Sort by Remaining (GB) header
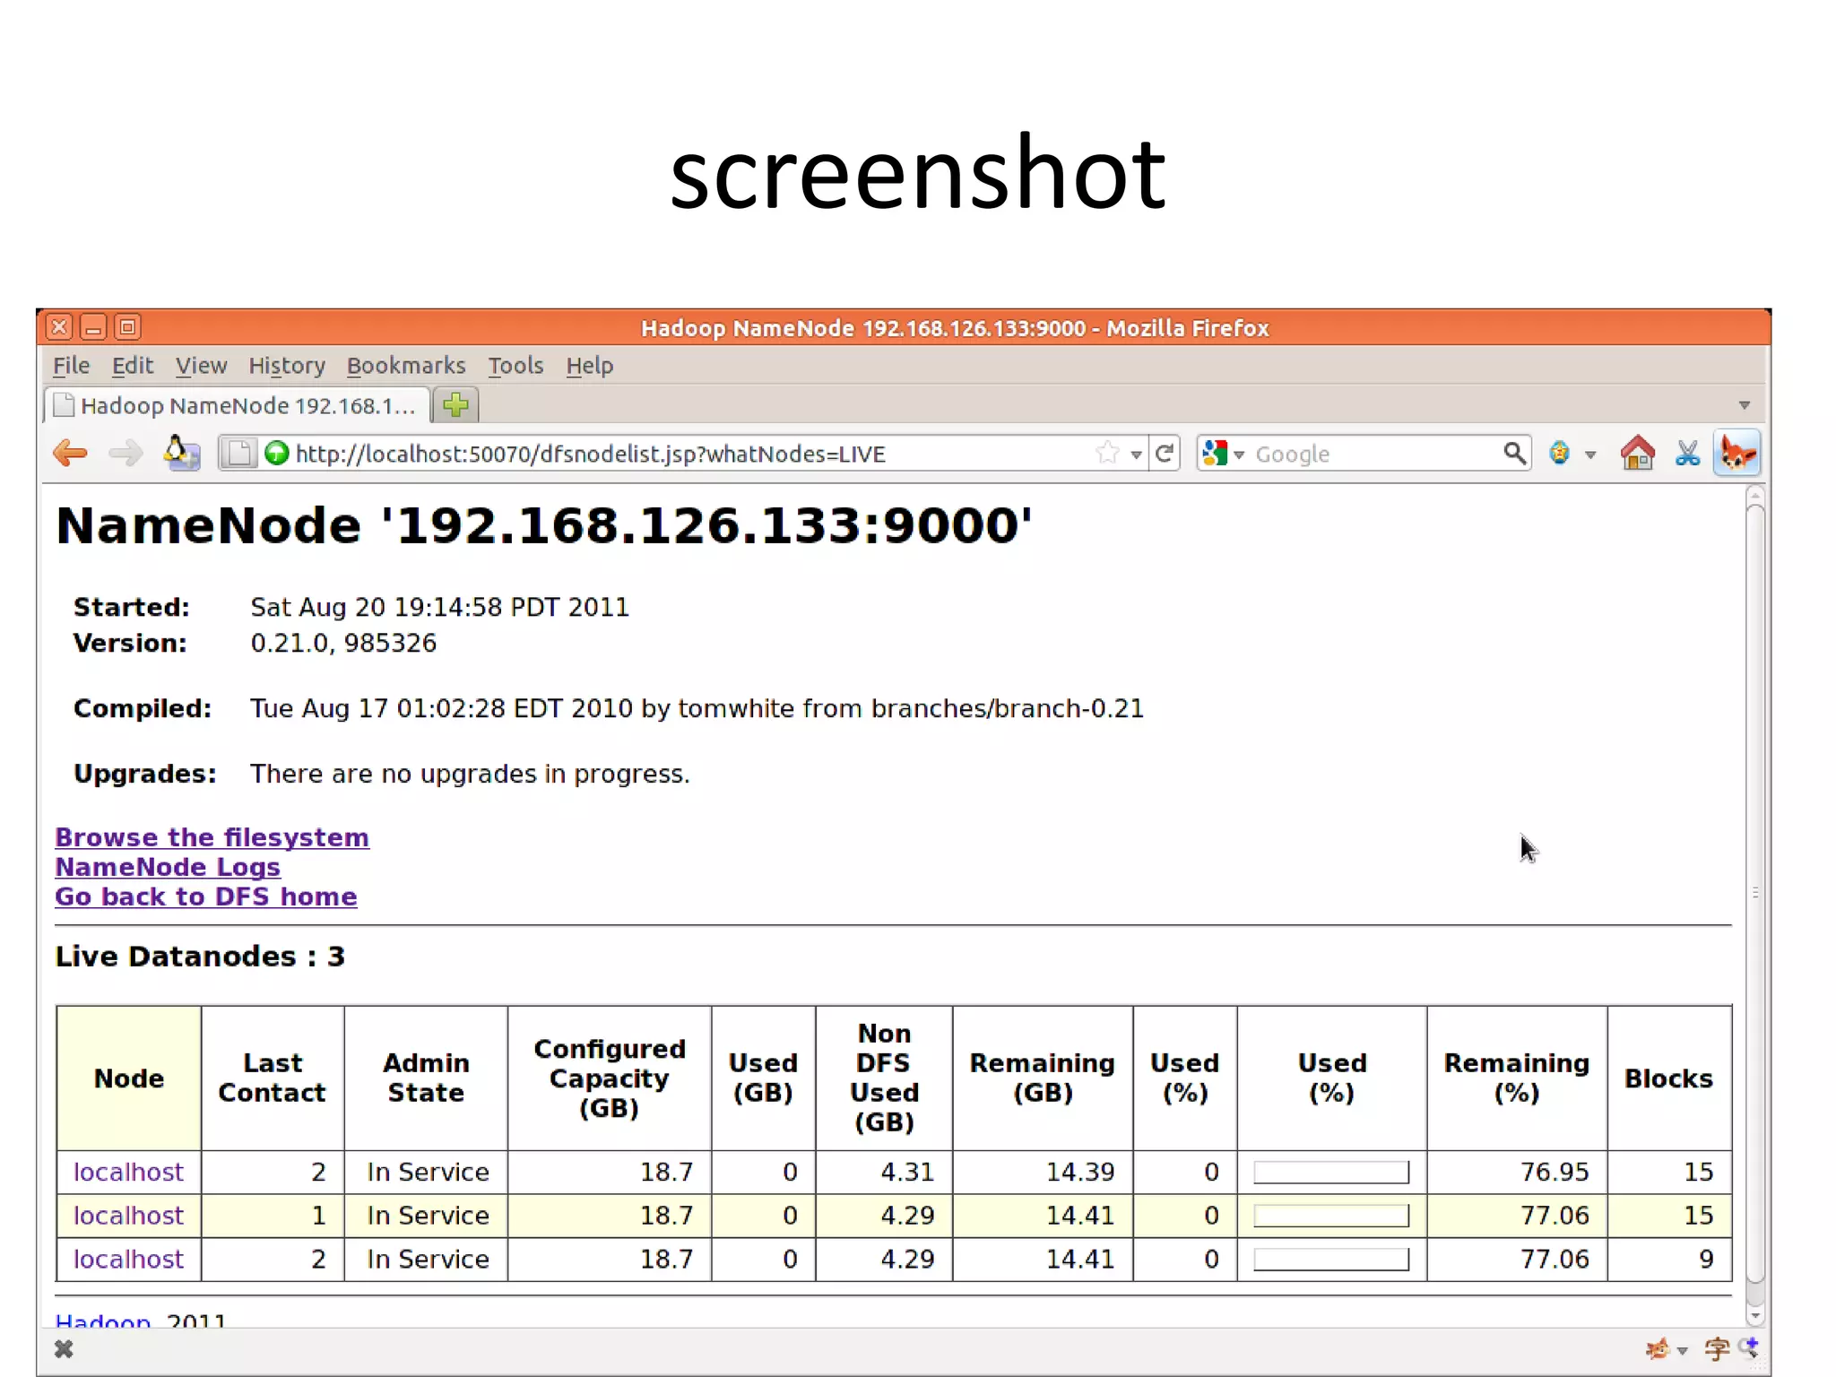This screenshot has width=1836, height=1377. [1043, 1078]
